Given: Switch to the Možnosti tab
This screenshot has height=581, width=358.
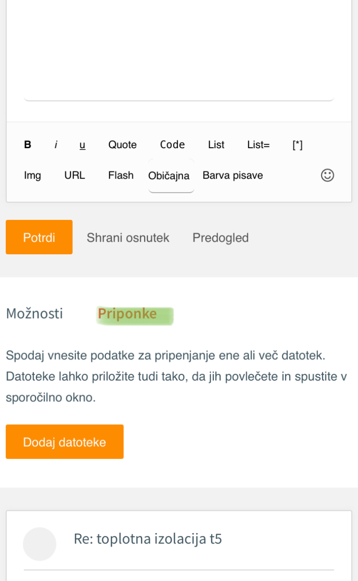Looking at the screenshot, I should (x=34, y=314).
